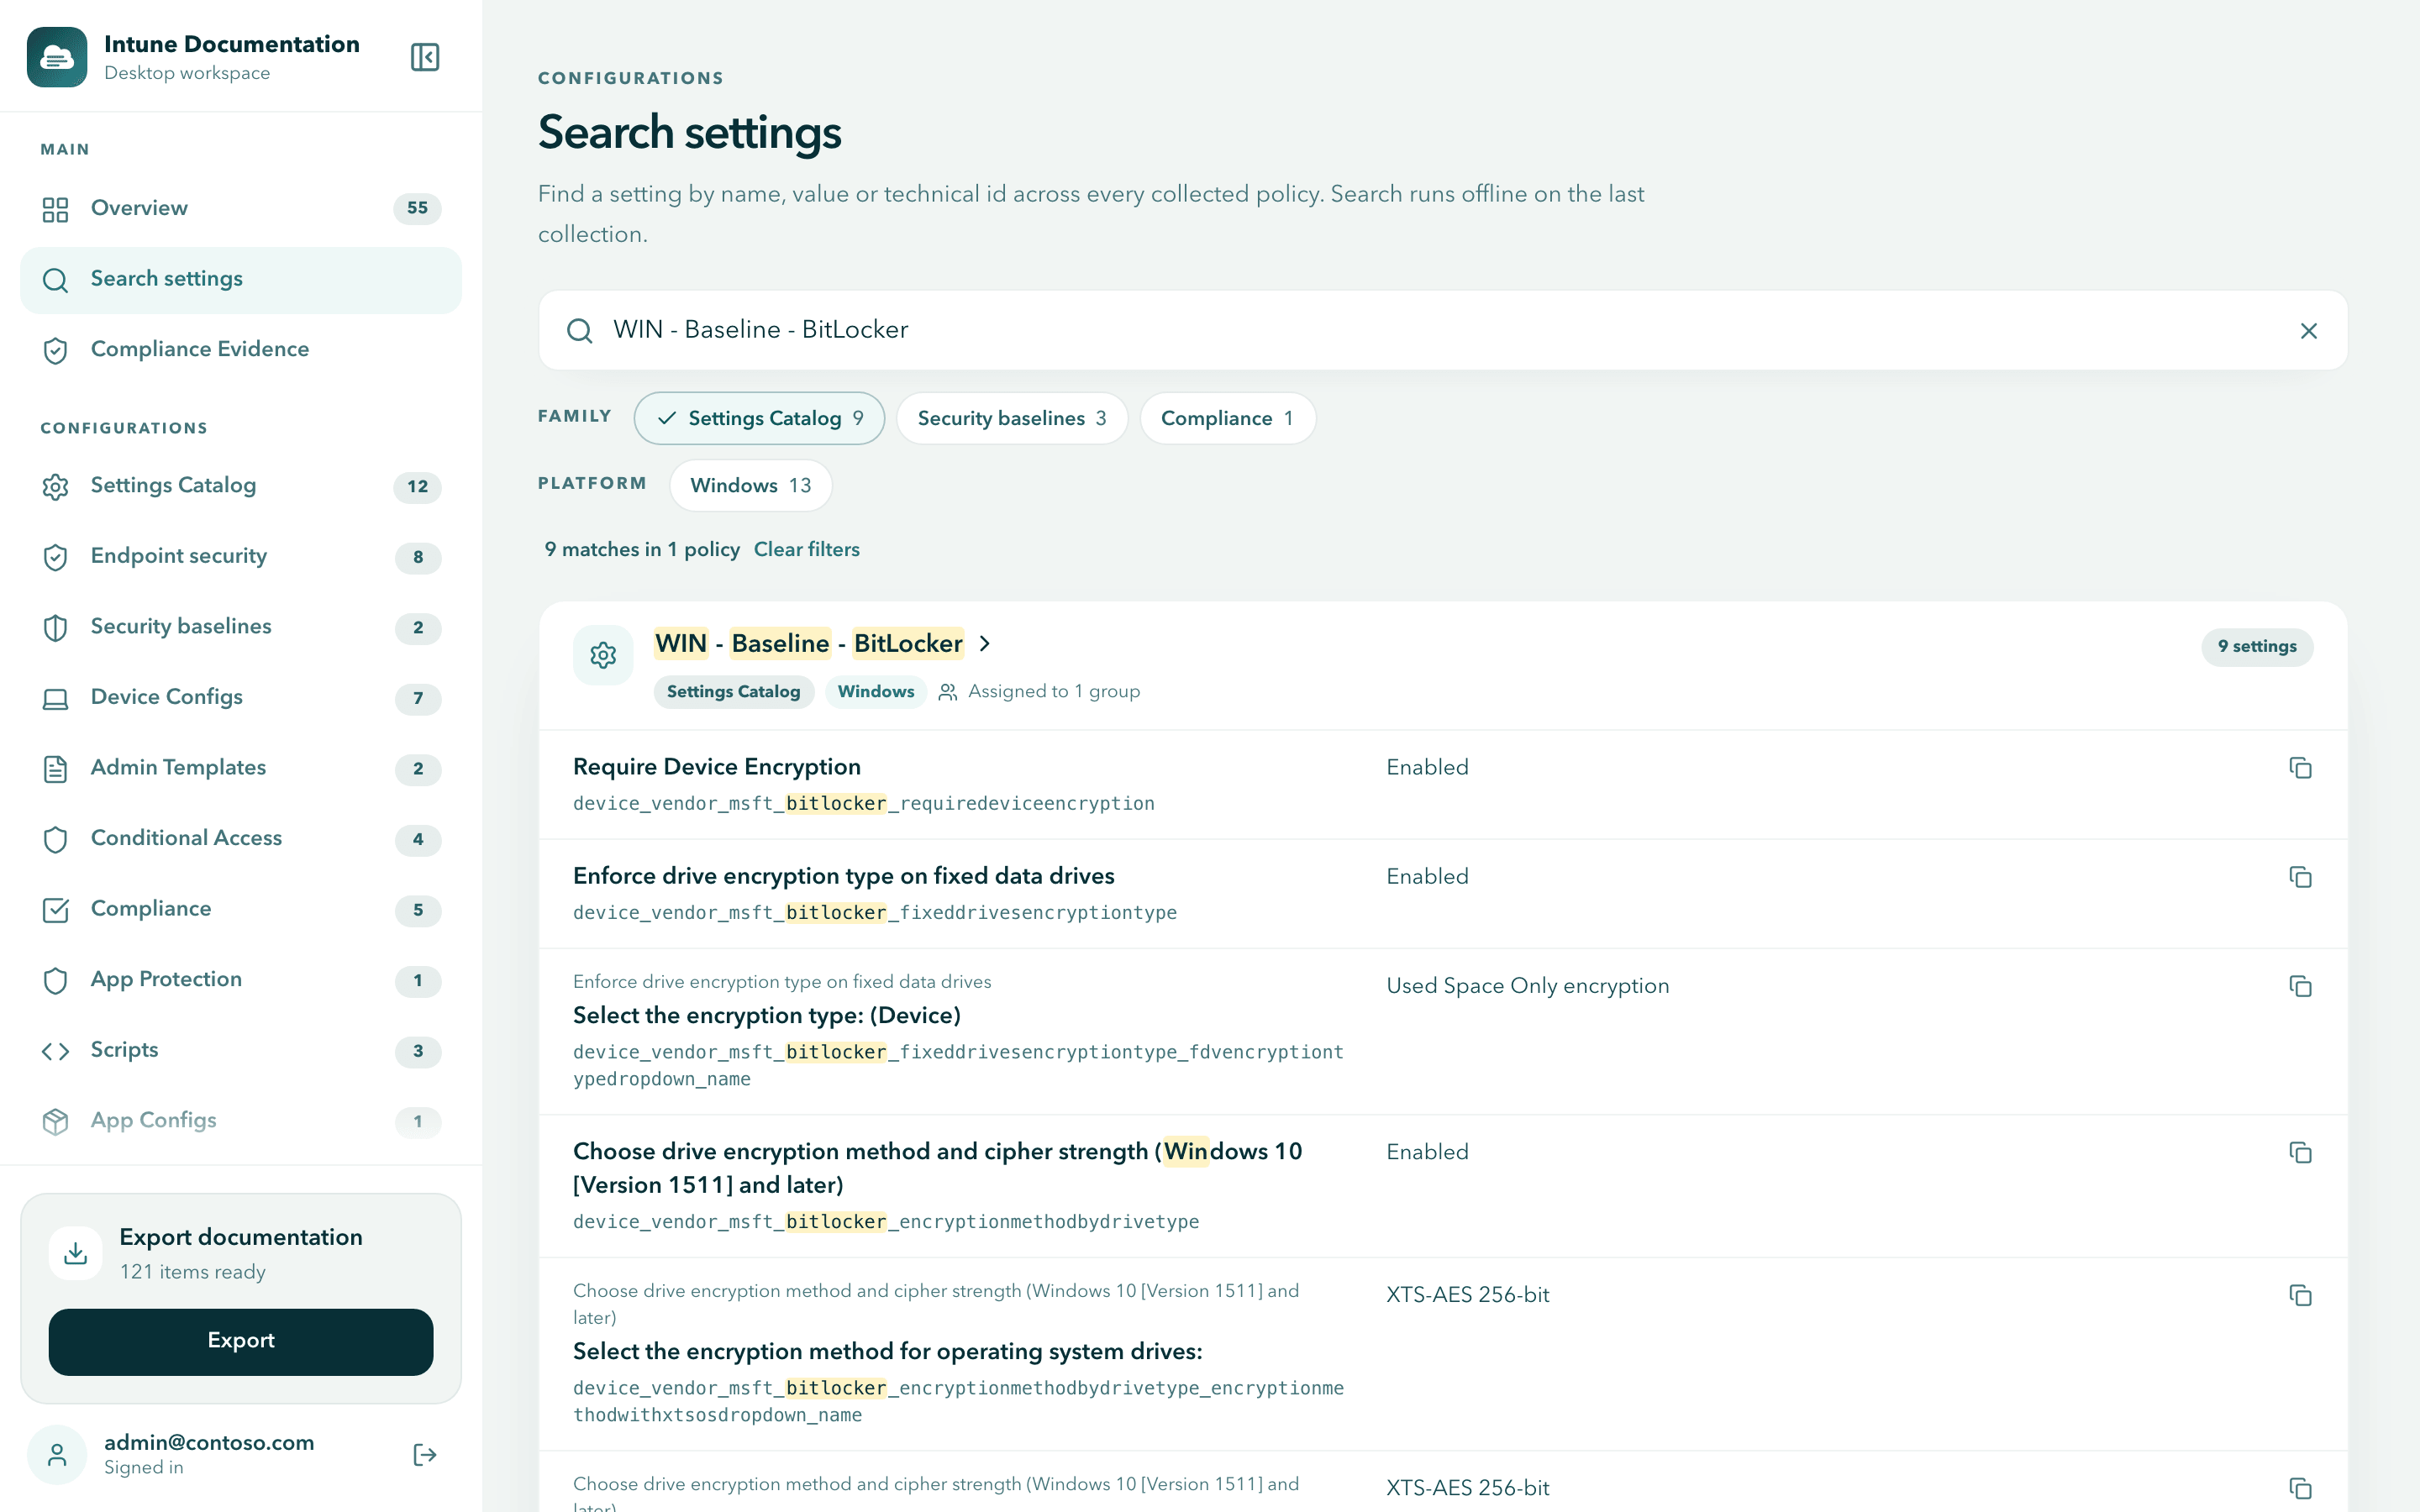Click the Used Space Only encryption value
This screenshot has width=2420, height=1512.
1528,985
